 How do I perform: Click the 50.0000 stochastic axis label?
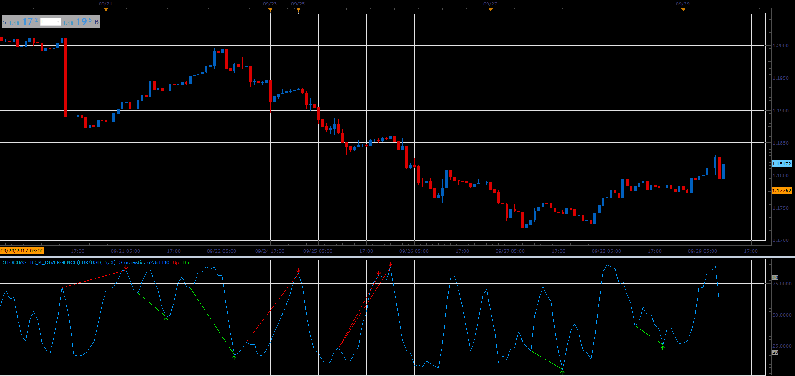pyautogui.click(x=782, y=315)
